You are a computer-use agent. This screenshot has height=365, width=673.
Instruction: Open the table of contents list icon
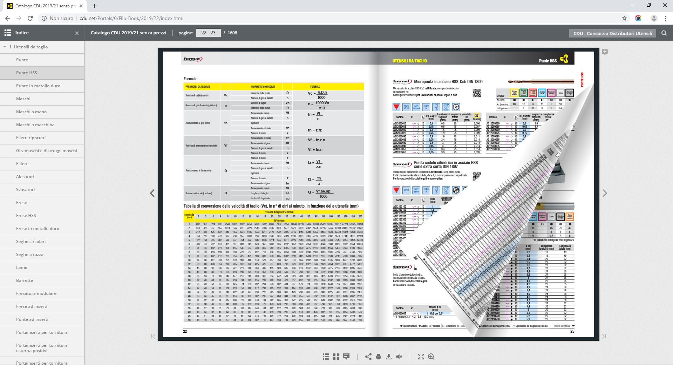[326, 357]
